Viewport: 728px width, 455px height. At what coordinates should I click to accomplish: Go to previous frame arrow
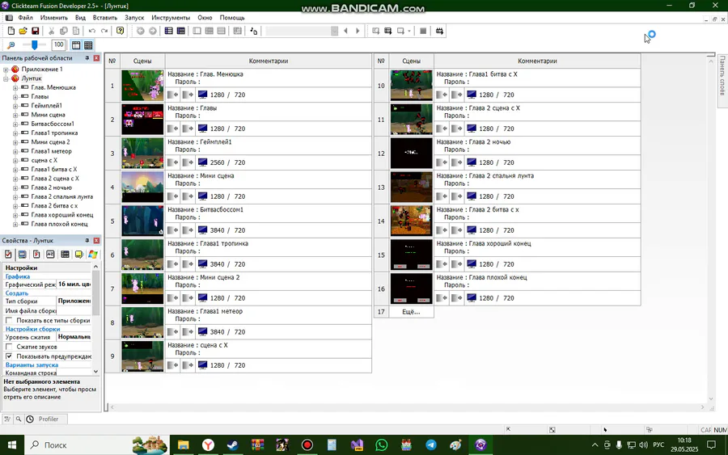pyautogui.click(x=345, y=31)
